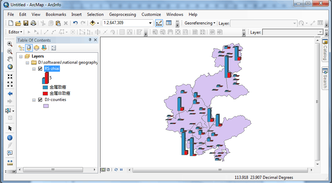Switch to List By Source view
The height and width of the screenshot is (183, 332).
(x=29, y=48)
